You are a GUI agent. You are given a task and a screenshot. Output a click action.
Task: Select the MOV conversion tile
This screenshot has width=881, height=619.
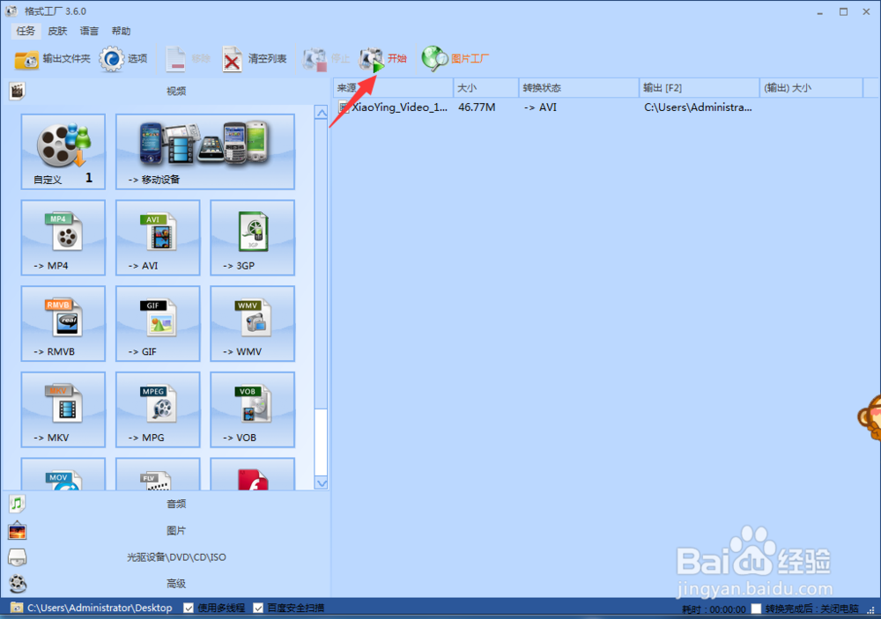coord(63,474)
